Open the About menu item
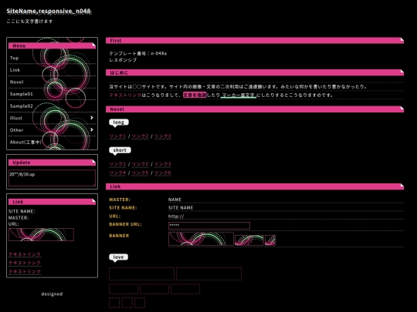The image size is (417, 312). [x=52, y=143]
